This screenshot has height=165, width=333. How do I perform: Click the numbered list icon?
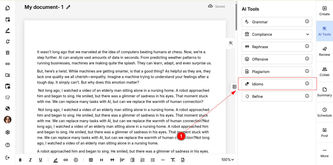[143, 160]
